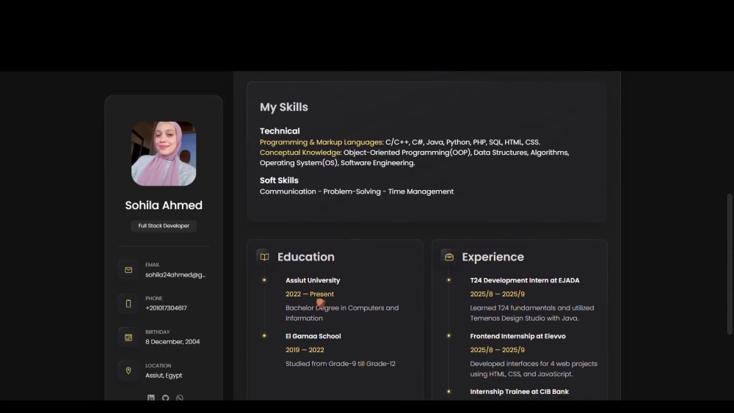Click the Programming & Markup Languages label
The width and height of the screenshot is (734, 413).
point(321,142)
